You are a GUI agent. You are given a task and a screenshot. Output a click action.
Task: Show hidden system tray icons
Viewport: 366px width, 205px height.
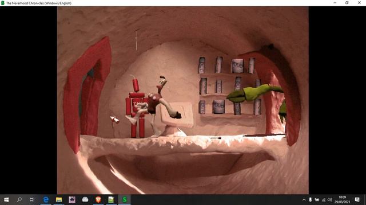[x=304, y=200]
